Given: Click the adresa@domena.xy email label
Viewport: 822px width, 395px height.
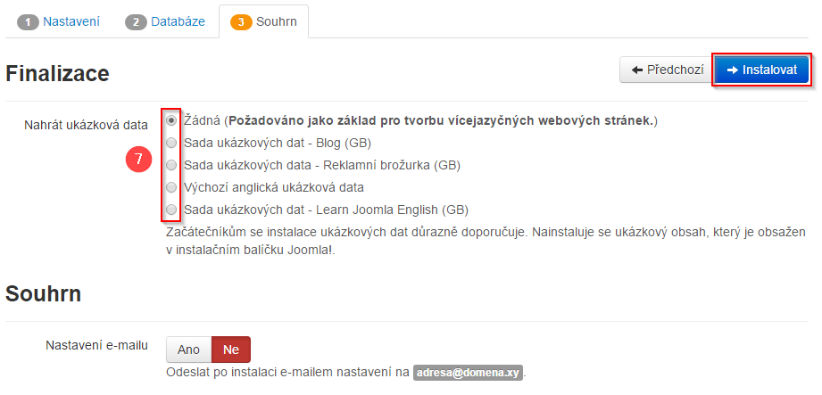Looking at the screenshot, I should [467, 372].
